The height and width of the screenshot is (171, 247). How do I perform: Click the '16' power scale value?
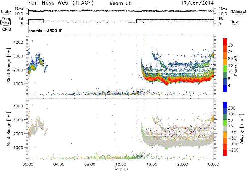(230, 65)
